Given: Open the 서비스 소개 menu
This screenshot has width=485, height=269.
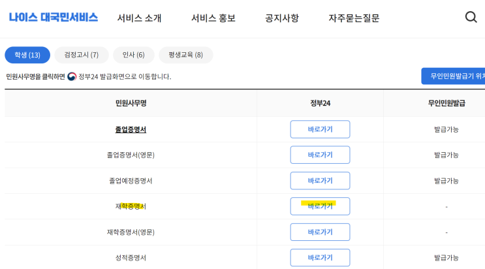Looking at the screenshot, I should point(140,18).
